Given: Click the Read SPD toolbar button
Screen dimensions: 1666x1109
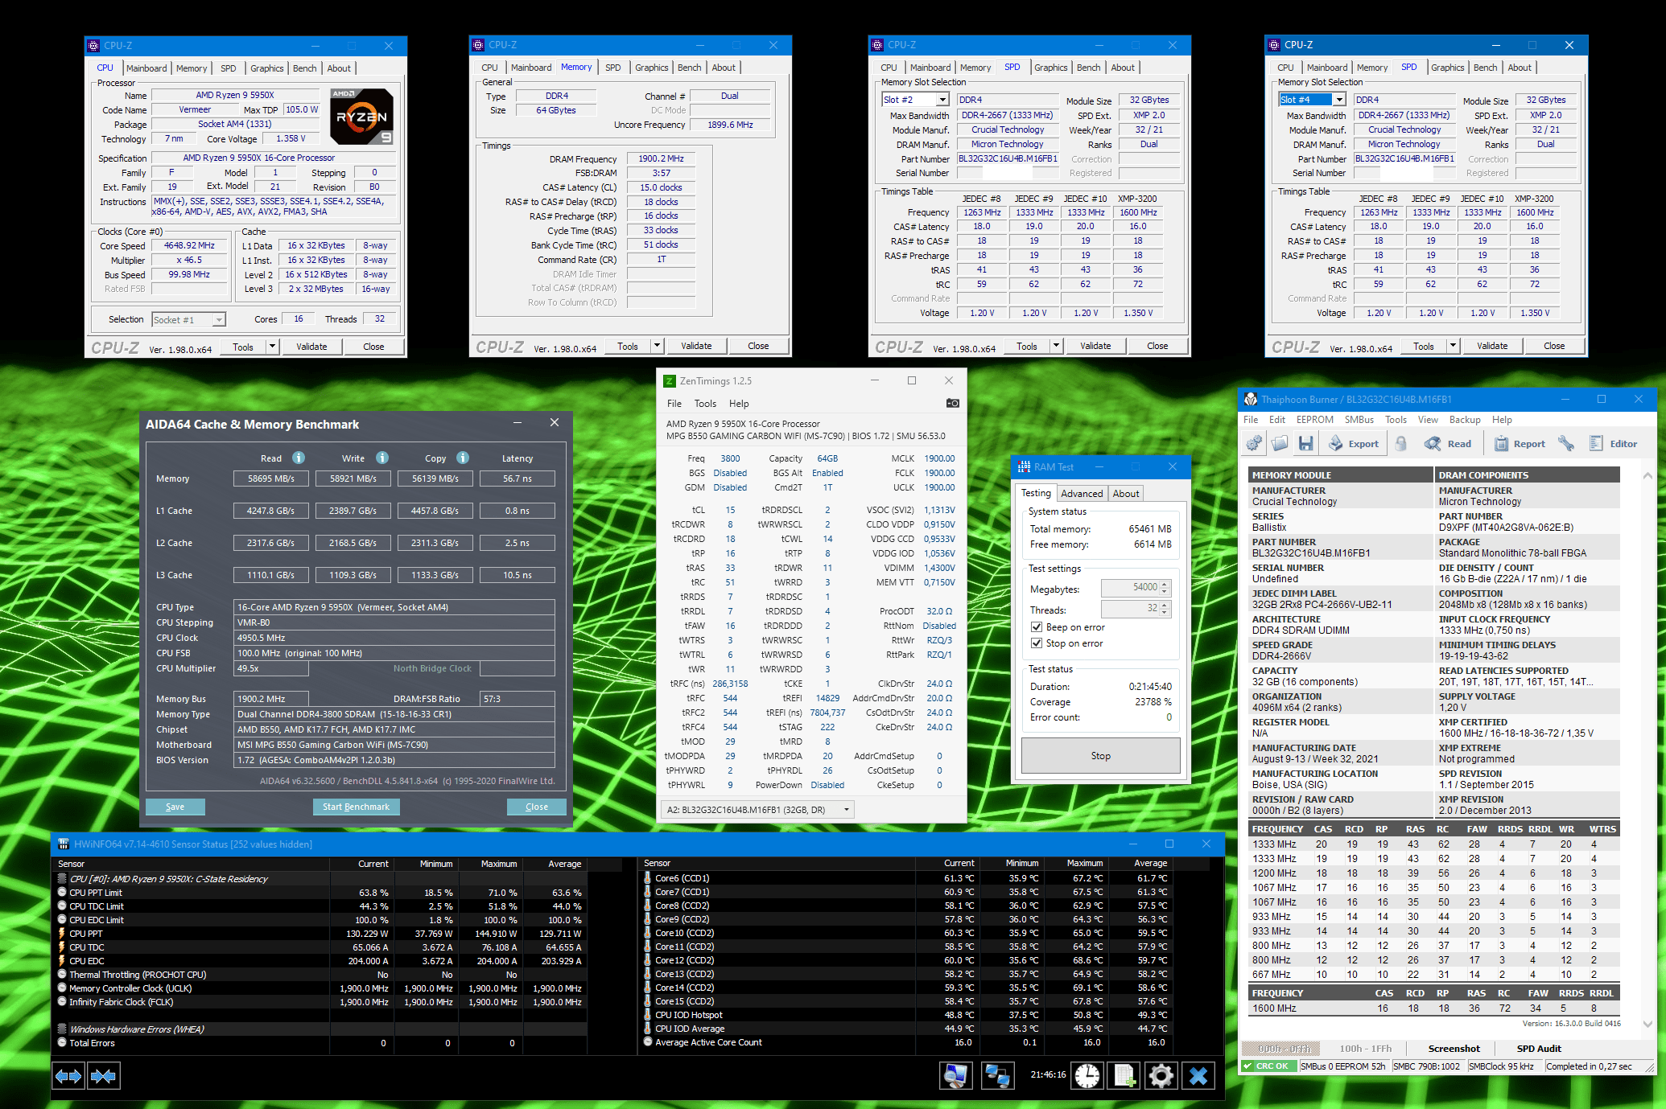Looking at the screenshot, I should click(x=1448, y=443).
